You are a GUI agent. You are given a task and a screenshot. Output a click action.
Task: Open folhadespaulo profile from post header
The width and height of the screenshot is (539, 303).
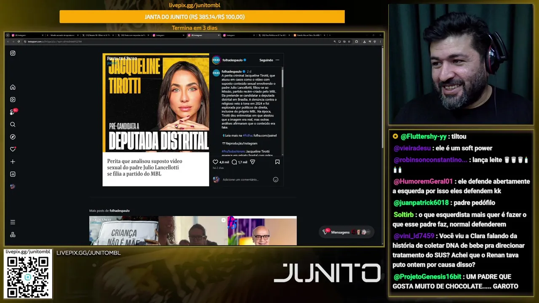click(x=232, y=60)
